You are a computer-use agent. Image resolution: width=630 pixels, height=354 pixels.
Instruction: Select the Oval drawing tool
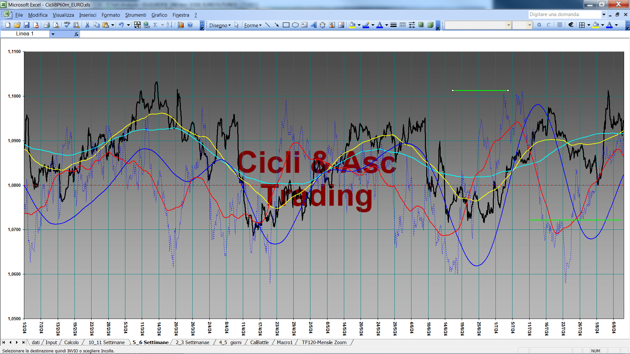[x=295, y=25]
